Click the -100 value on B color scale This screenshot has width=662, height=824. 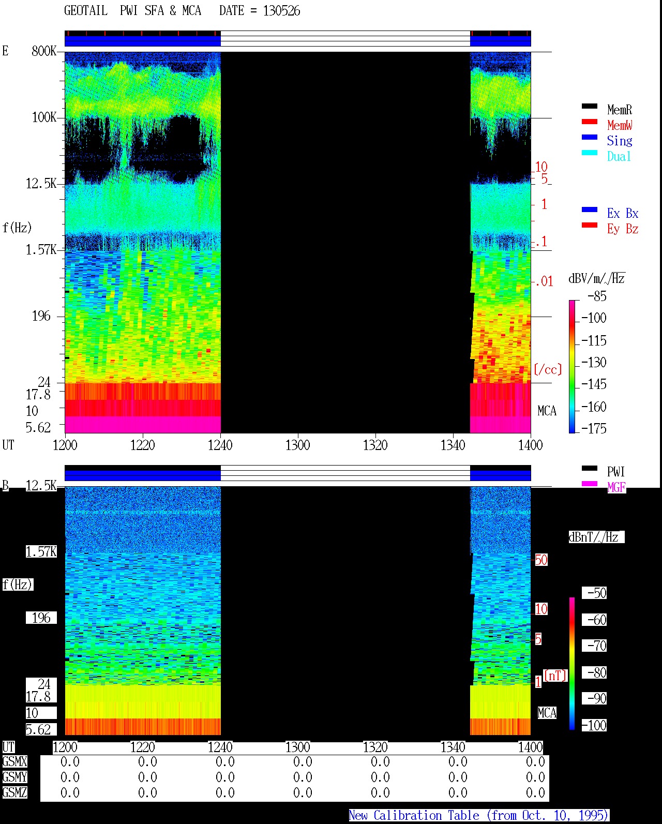[x=594, y=725]
